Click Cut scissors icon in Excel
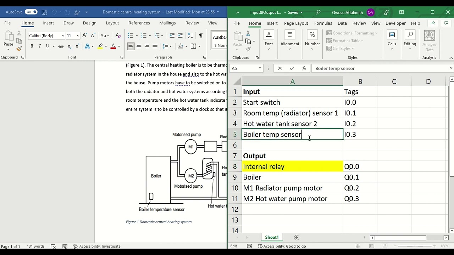454x255 pixels. 248,33
